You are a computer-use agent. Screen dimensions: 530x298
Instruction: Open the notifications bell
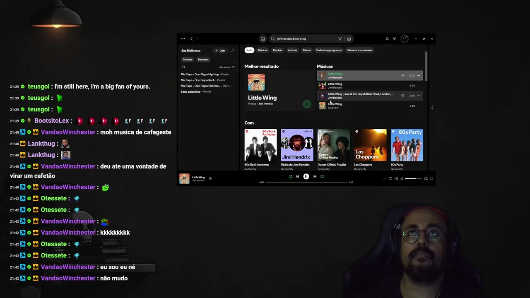[387, 38]
